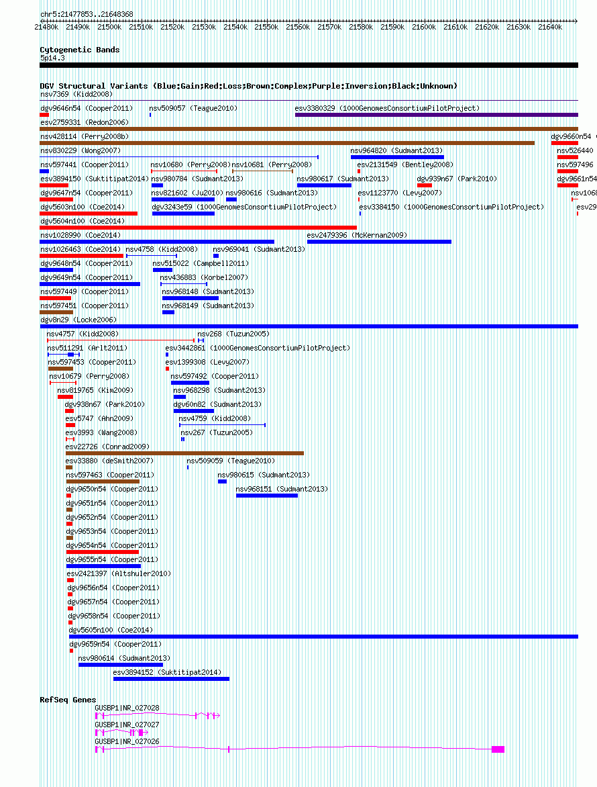Select the Cytogenetic Bands track title
This screenshot has width=597, height=787.
coord(80,50)
